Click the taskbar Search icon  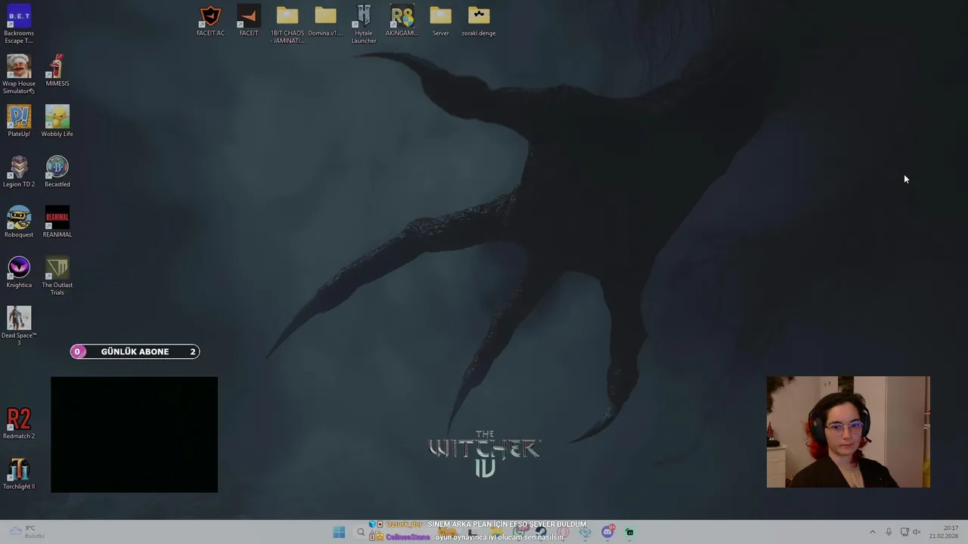tap(361, 532)
